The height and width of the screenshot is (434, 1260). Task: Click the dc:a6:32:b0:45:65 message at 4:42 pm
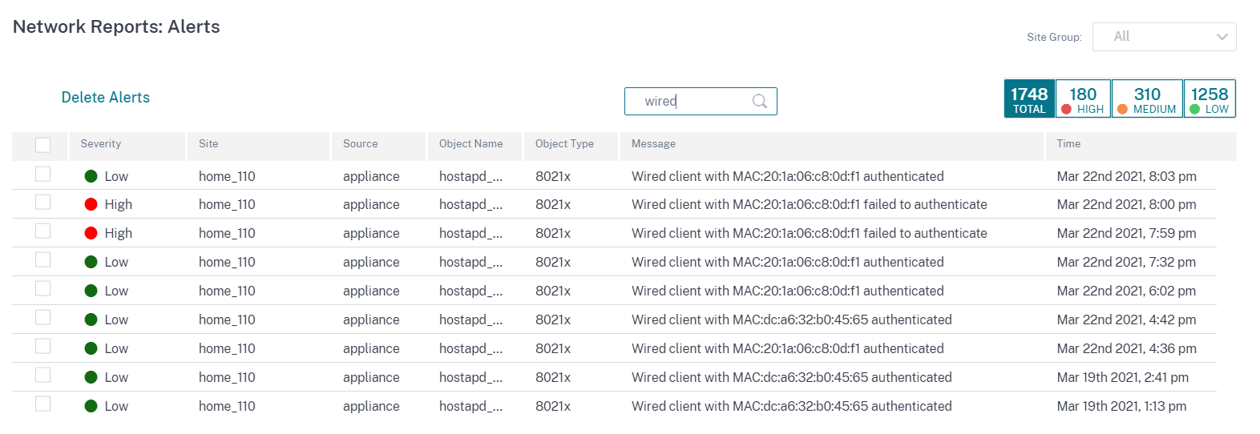[x=792, y=319]
